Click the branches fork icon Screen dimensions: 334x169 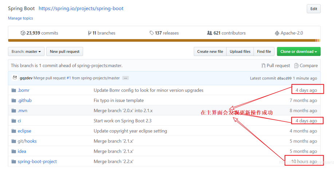point(90,33)
